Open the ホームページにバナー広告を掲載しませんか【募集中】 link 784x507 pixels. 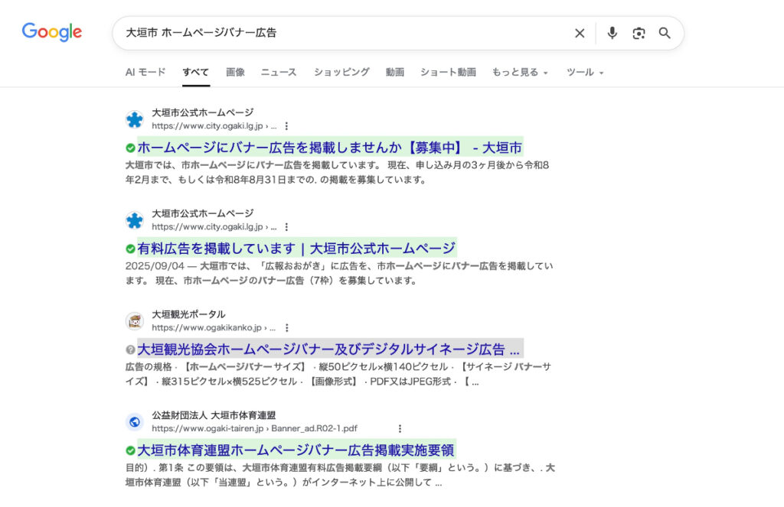click(x=330, y=148)
